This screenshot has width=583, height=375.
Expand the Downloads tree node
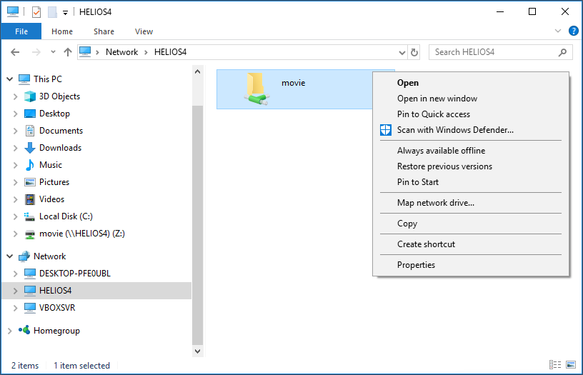(15, 148)
